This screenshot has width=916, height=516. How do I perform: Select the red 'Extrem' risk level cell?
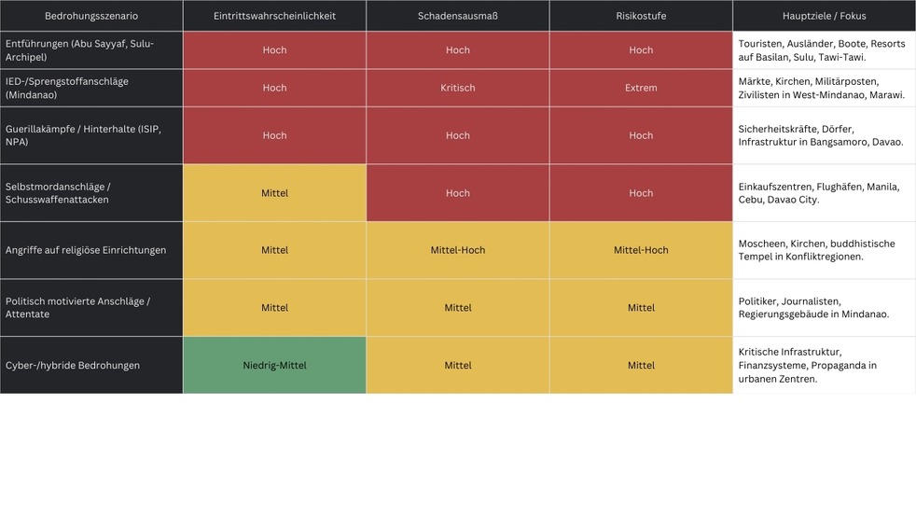[641, 88]
